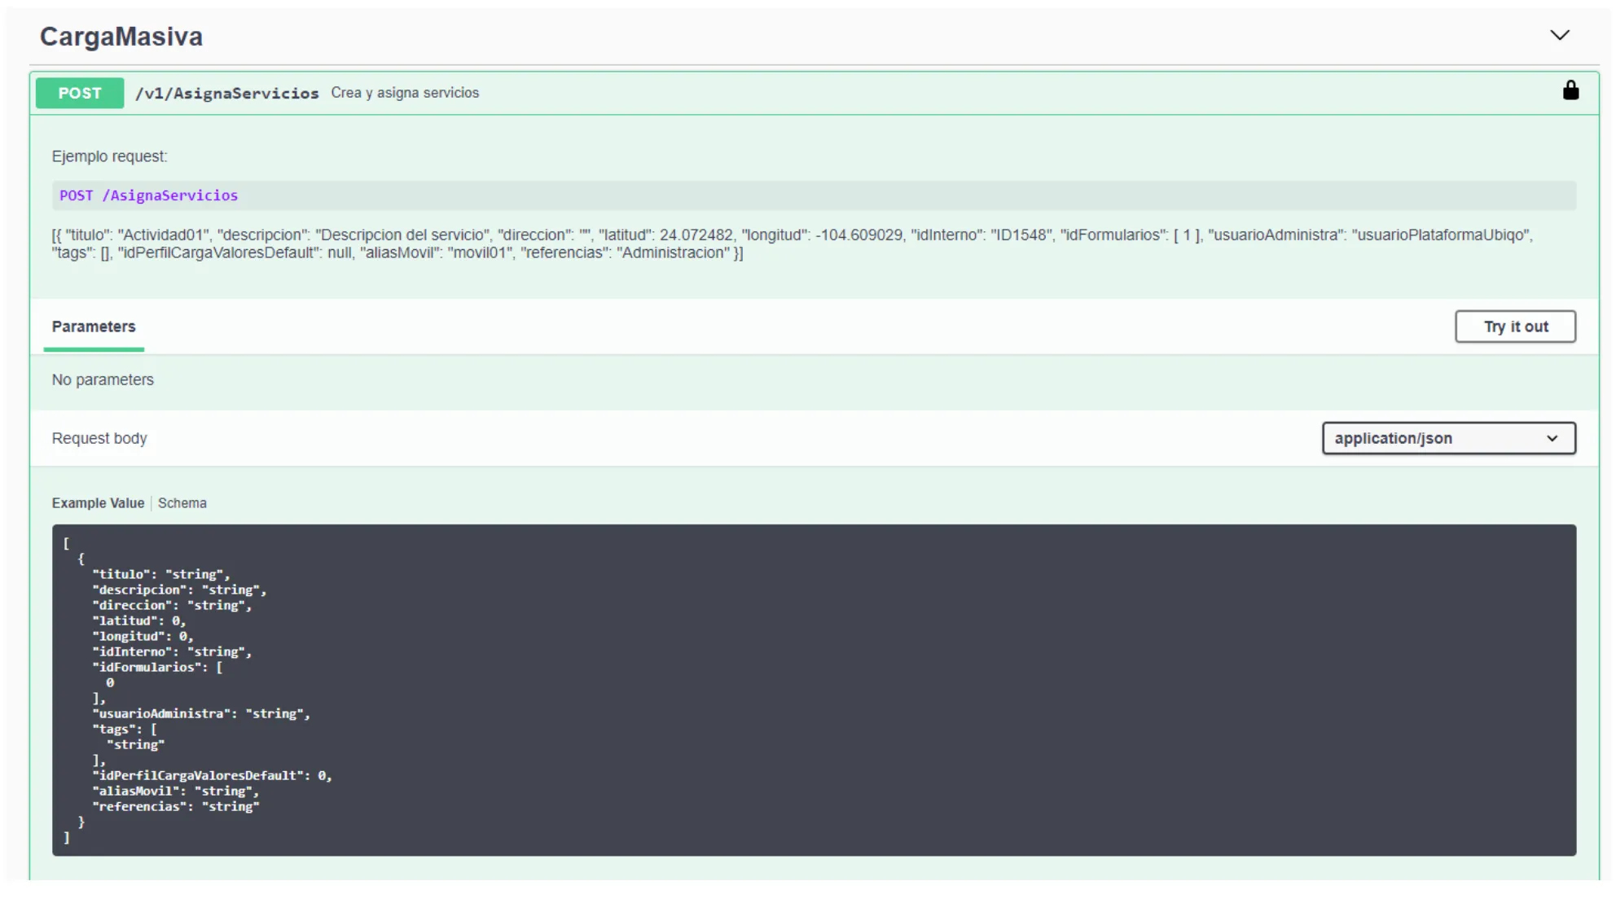Click the Try it out button

[x=1515, y=327]
